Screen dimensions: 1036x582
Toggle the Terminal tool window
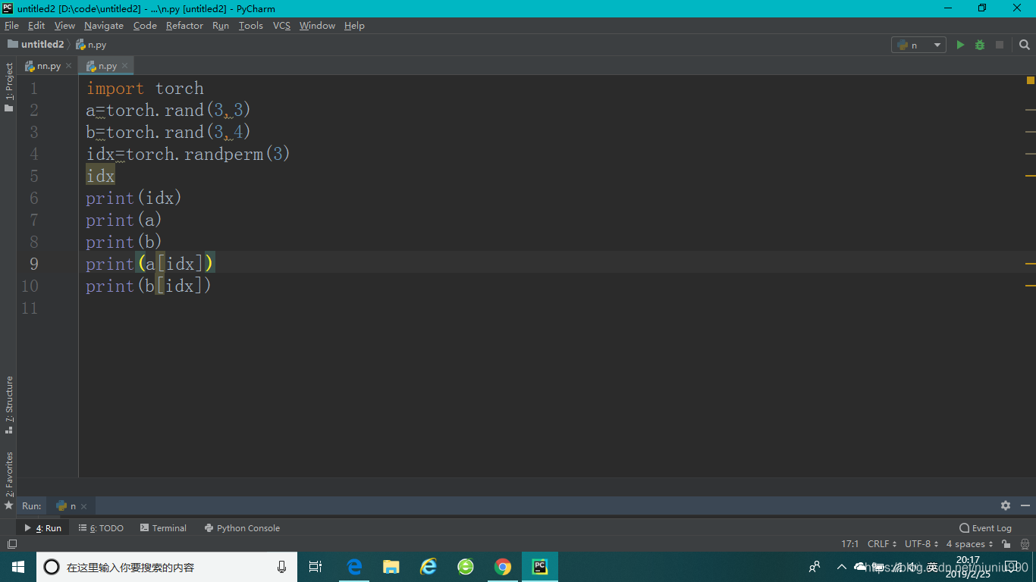point(163,528)
